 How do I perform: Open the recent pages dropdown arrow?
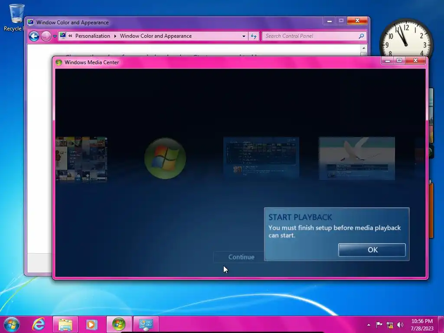click(x=55, y=36)
